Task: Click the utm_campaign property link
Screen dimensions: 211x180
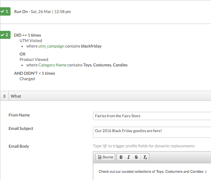Action: point(51,46)
